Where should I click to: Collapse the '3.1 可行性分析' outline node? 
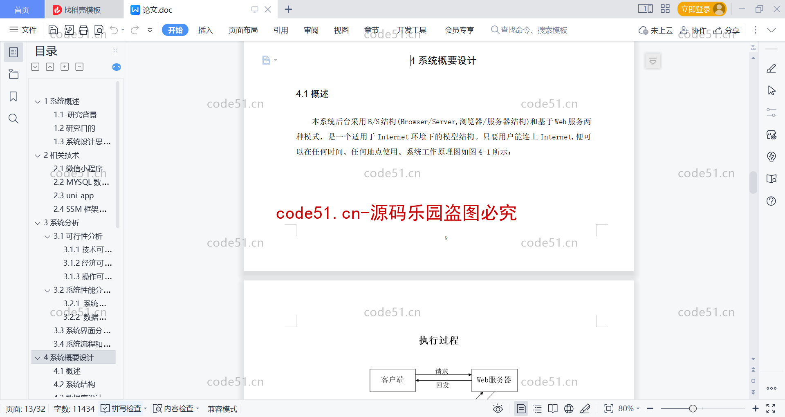click(47, 237)
